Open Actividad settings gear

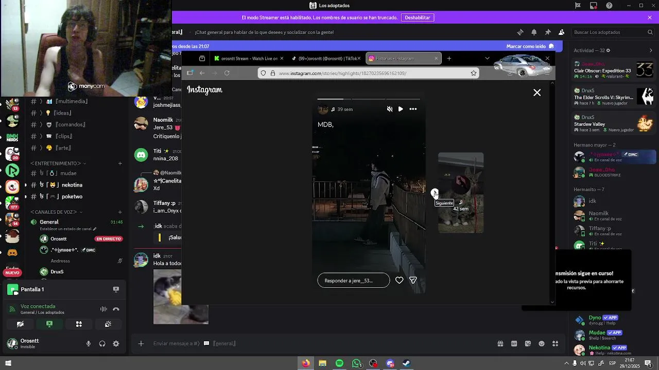tap(608, 50)
